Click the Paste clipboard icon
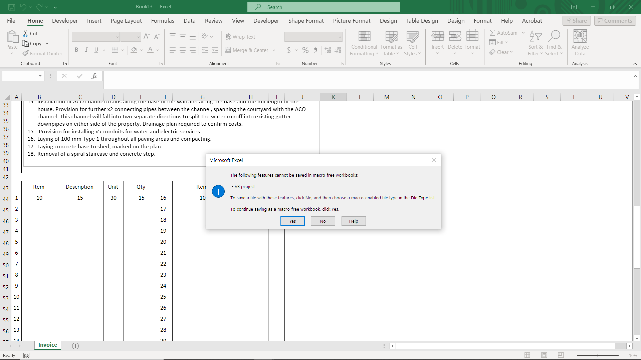641x360 pixels. tap(12, 37)
